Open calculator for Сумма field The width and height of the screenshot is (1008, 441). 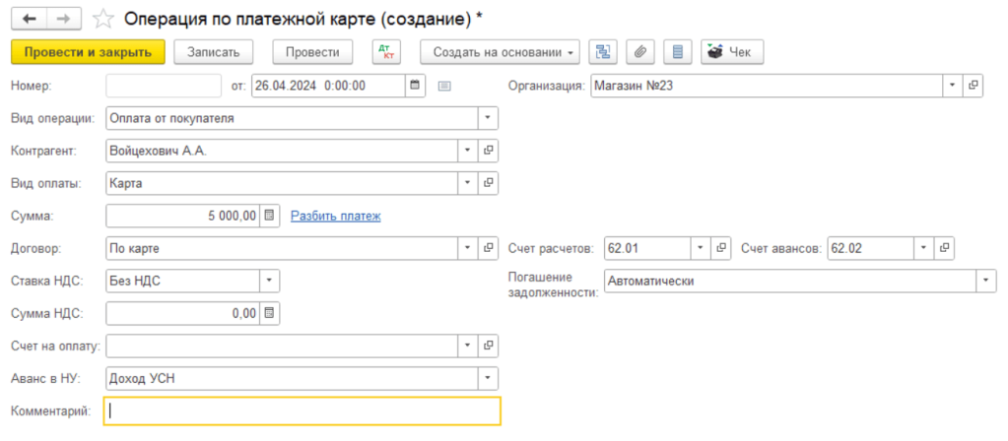tap(269, 216)
